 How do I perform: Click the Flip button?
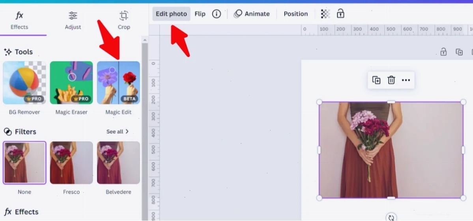coord(200,14)
